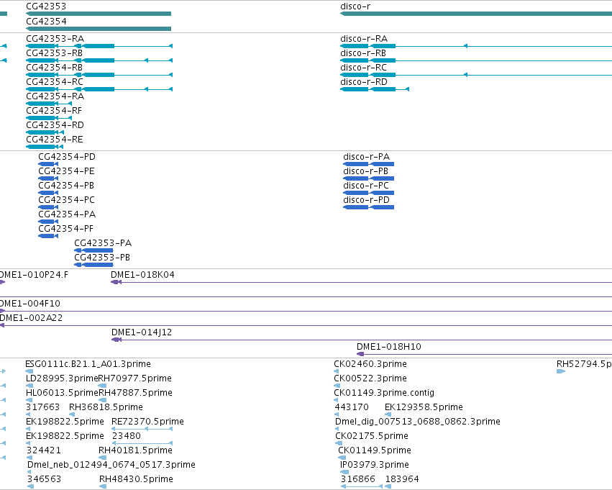Click EST label 183964
612x490 pixels.
[x=402, y=480]
